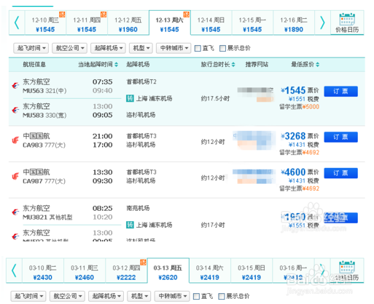Click China Eastern logo beside MU583 330
Image resolution: width=374 pixels, height=304 pixels.
pyautogui.click(x=15, y=110)
